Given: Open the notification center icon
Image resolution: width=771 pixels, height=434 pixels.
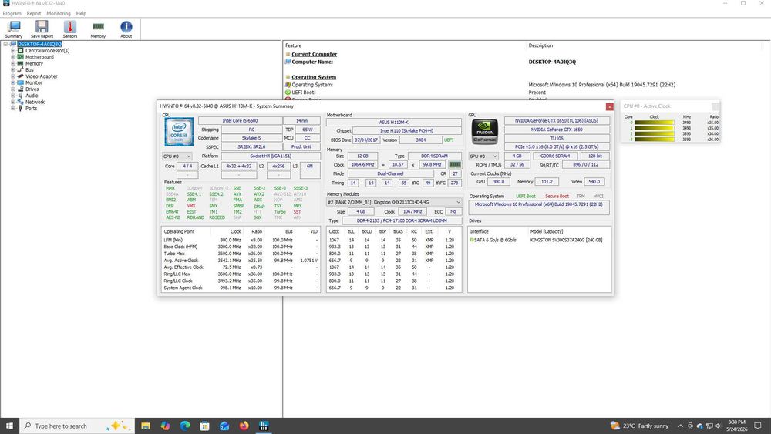Looking at the screenshot, I should coord(758,426).
